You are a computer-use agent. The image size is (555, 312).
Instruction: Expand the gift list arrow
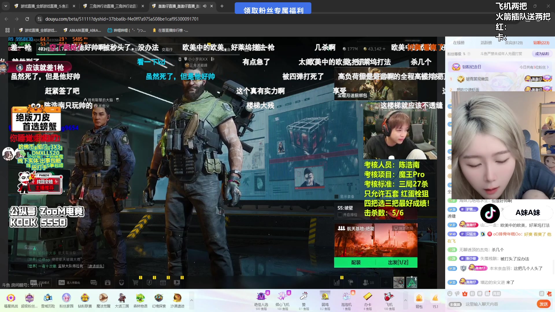(405, 300)
